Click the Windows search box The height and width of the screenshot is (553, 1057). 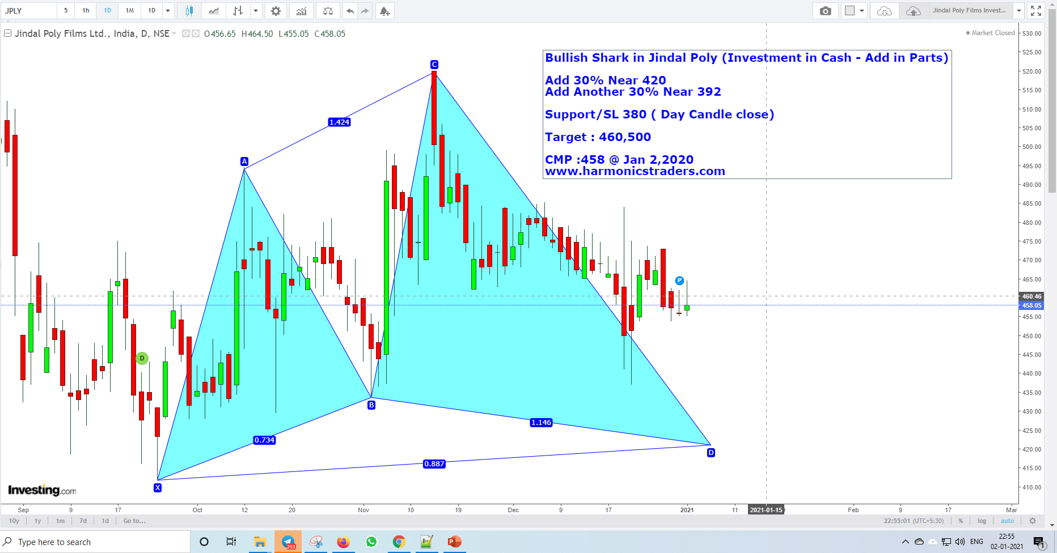95,542
